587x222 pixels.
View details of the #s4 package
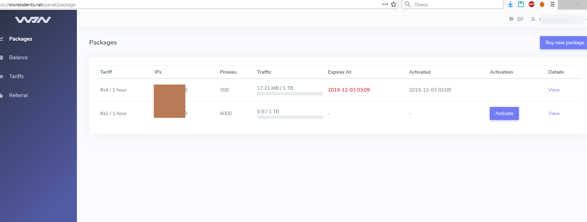coord(554,90)
